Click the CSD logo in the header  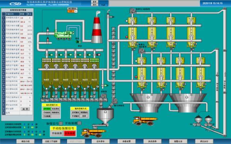point(15,3)
